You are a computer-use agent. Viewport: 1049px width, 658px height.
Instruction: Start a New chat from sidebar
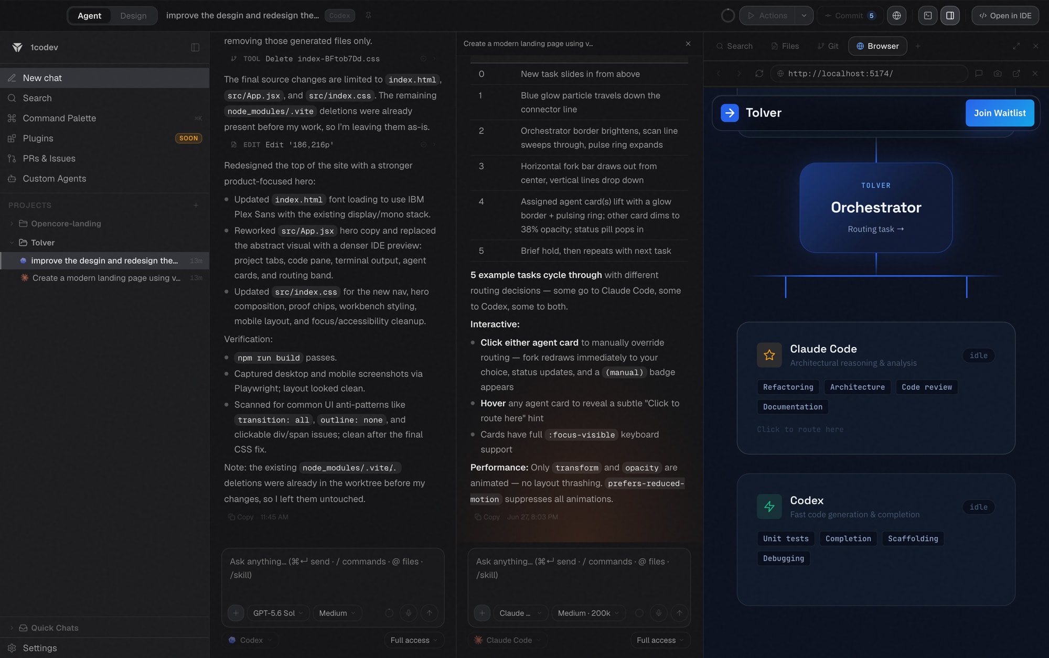coord(104,78)
